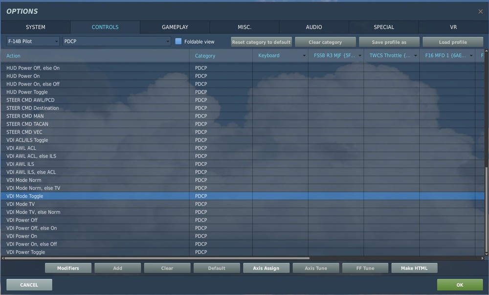This screenshot has width=489, height=295.
Task: Click the Default button
Action: pos(217,268)
